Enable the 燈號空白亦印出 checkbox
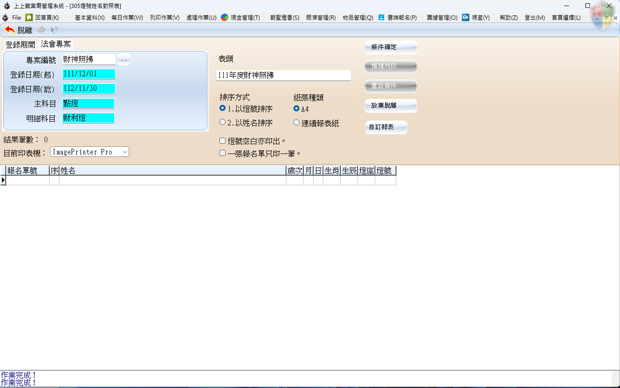 pyautogui.click(x=222, y=140)
